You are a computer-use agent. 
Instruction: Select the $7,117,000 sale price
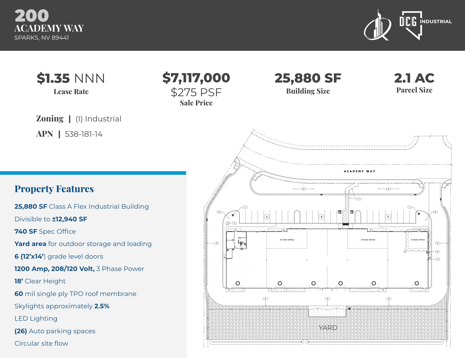point(196,78)
